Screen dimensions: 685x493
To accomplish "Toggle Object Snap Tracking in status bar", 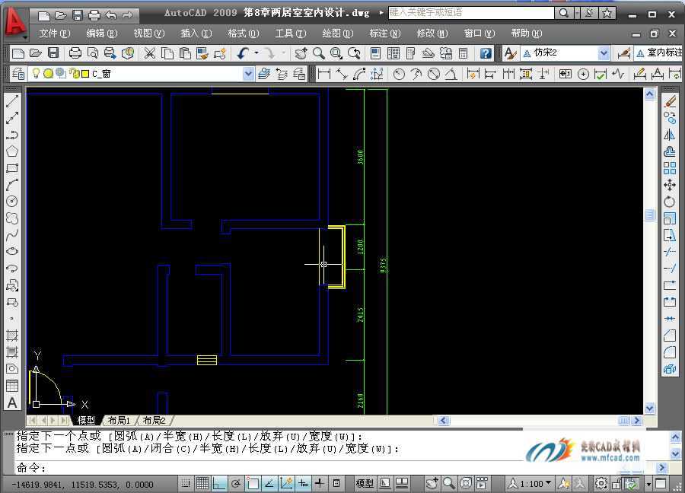I will click(269, 483).
